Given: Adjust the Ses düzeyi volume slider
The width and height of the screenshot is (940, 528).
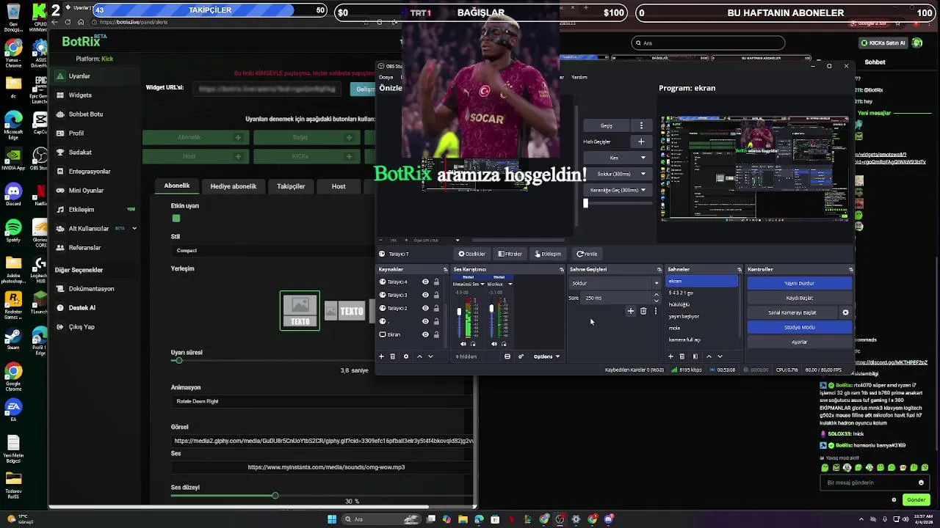Looking at the screenshot, I should coord(275,496).
